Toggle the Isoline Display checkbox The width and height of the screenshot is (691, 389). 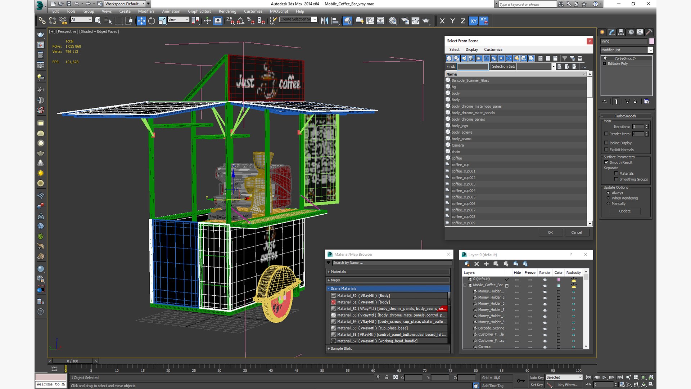[x=606, y=143]
